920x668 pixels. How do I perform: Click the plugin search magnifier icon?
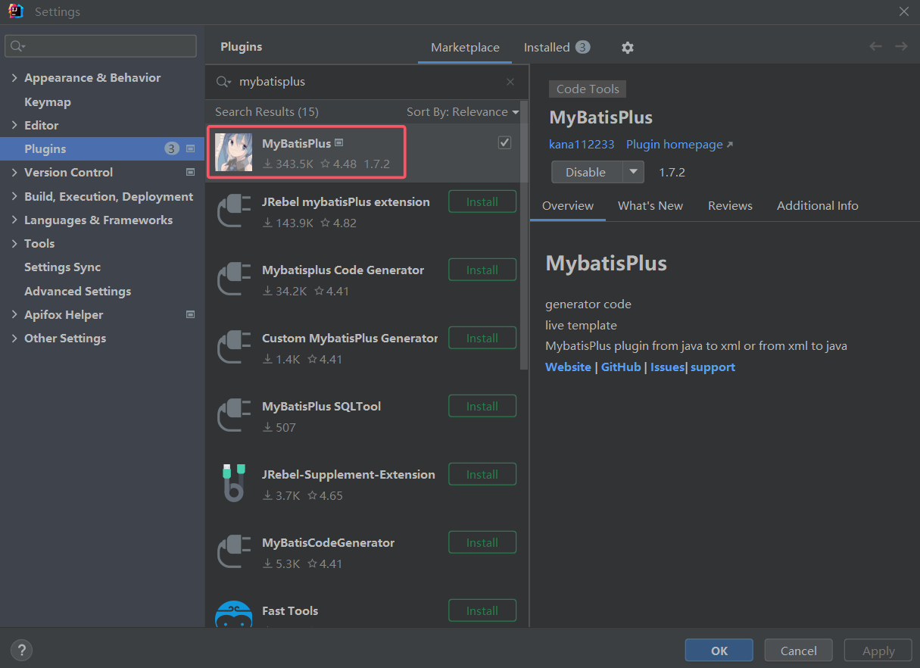[x=223, y=82]
